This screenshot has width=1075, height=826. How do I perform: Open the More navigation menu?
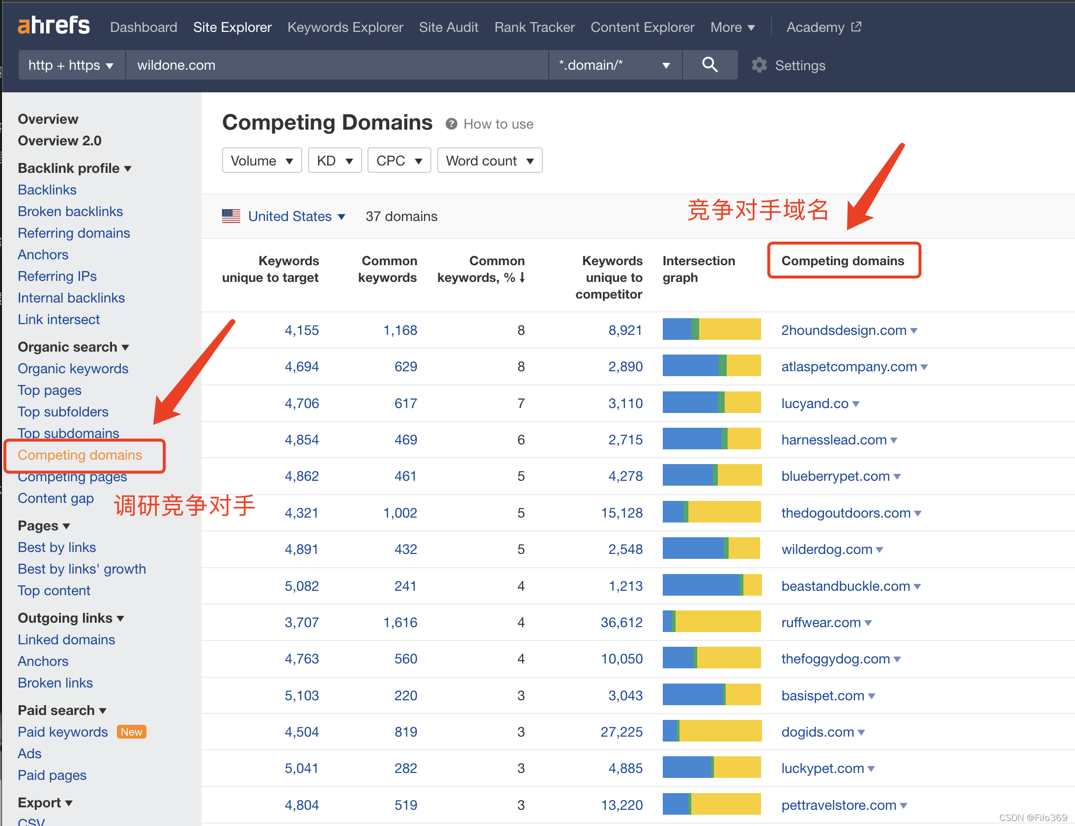tap(732, 28)
